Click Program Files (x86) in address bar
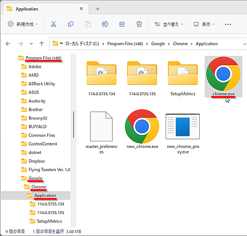This screenshot has width=247, height=236. [x=125, y=43]
